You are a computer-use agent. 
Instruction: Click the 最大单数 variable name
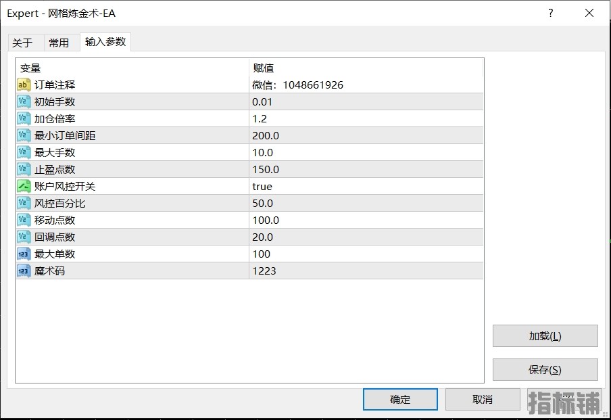pyautogui.click(x=55, y=254)
